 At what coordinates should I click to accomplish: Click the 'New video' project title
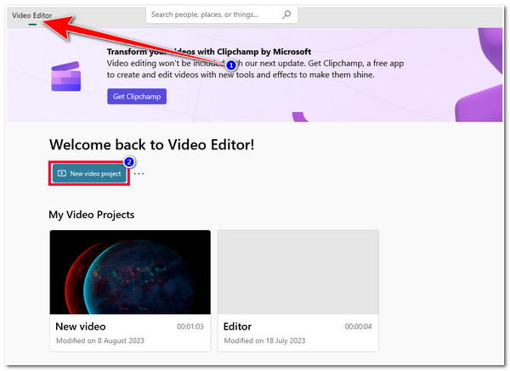point(81,326)
